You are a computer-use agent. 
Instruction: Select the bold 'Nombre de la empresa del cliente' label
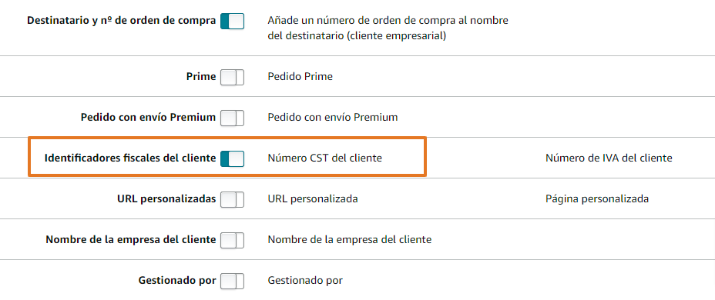tap(131, 239)
